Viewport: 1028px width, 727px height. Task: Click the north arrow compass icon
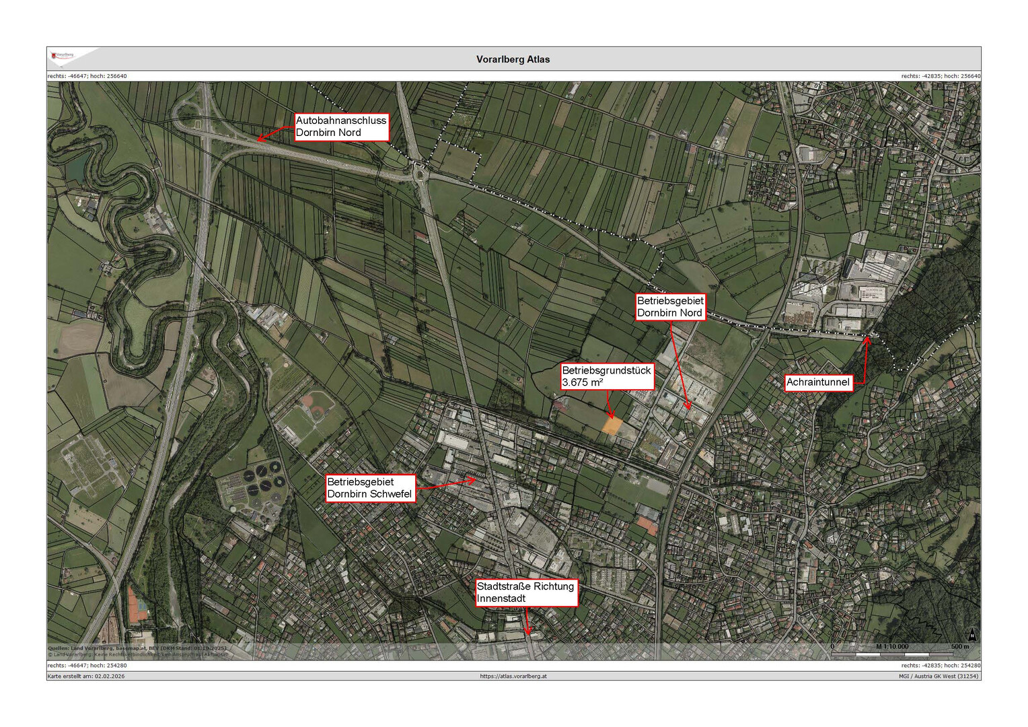[972, 635]
